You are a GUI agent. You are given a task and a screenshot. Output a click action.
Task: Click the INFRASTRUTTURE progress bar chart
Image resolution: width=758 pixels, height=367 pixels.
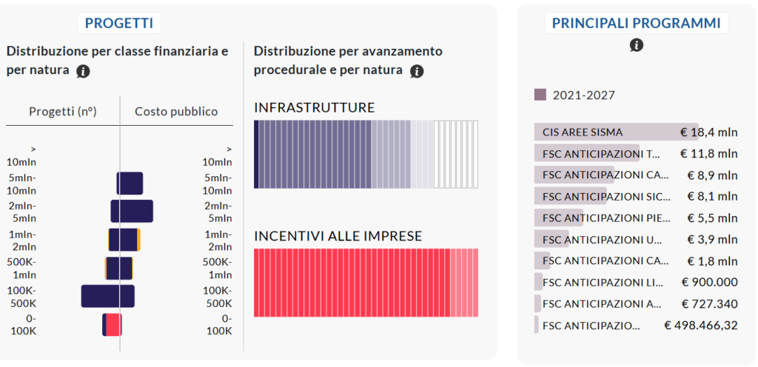tap(366, 154)
